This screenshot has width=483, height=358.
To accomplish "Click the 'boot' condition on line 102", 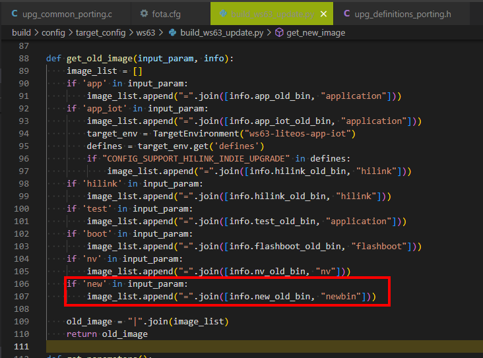I will coord(97,234).
